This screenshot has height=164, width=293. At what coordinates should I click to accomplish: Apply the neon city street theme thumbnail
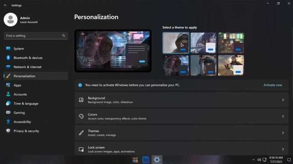pyautogui.click(x=231, y=43)
